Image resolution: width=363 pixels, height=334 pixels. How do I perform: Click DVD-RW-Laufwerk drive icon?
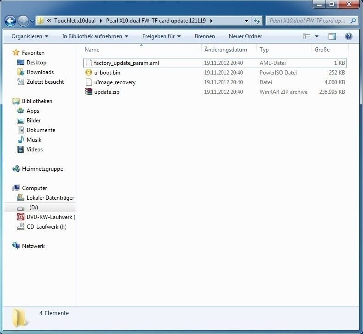(x=21, y=217)
